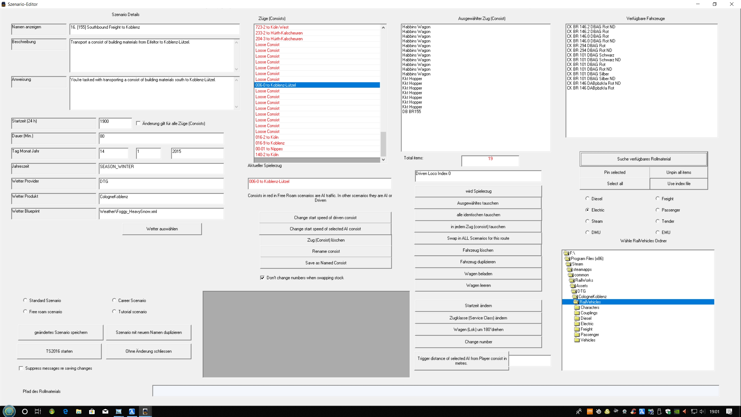The width and height of the screenshot is (741, 417).
Task: Click the folder icon beside Couplings
Action: pyautogui.click(x=577, y=313)
